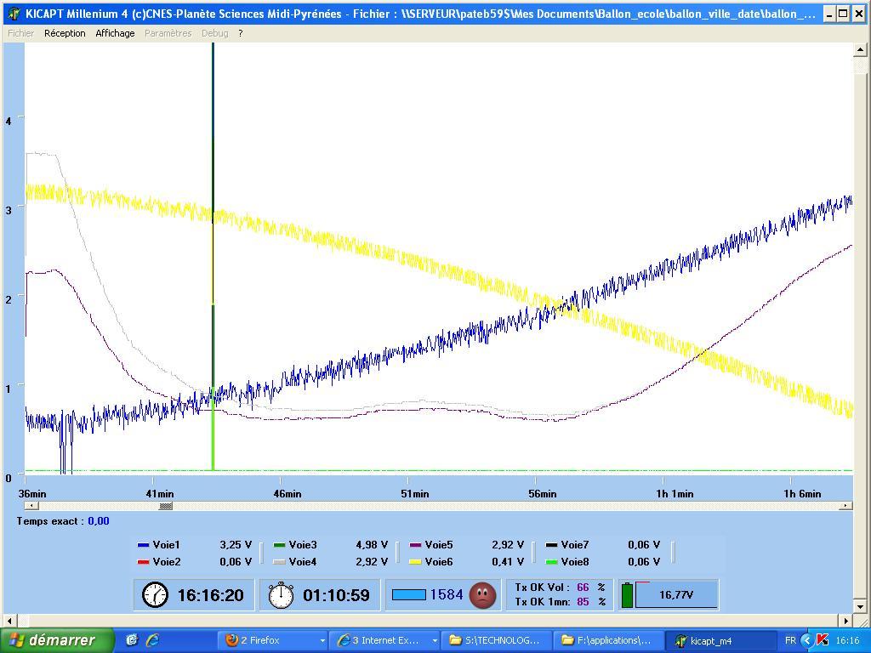Click the Internet Explorer quick launch icon

[153, 640]
